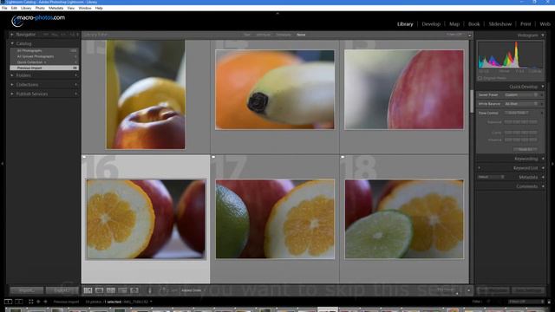
Task: Switch to Compare view in the toolbar
Action: click(x=111, y=290)
